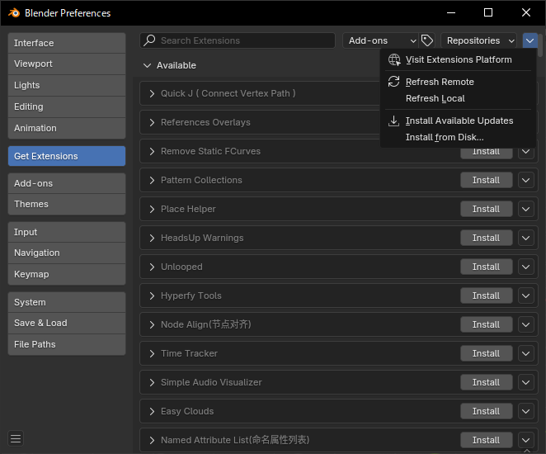Expand the Node Align entry
This screenshot has height=454, width=546.
click(x=152, y=324)
